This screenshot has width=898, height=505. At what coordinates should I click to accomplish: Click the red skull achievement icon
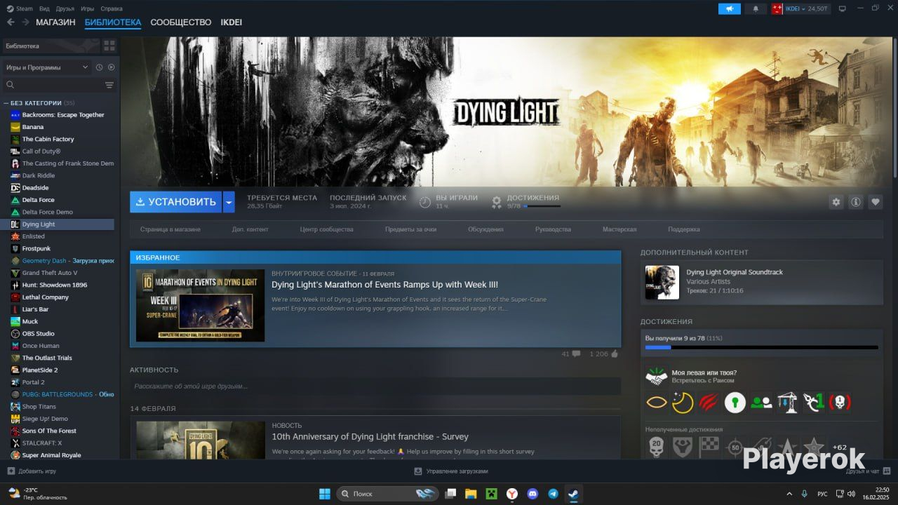839,403
